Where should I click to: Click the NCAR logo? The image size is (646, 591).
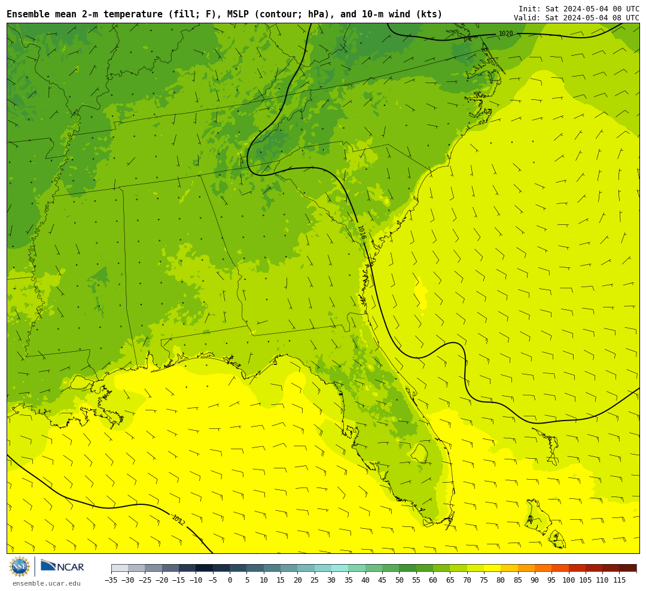coord(62,566)
